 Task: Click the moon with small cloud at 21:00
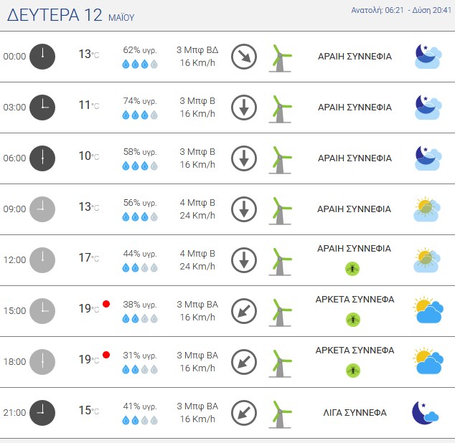click(425, 413)
